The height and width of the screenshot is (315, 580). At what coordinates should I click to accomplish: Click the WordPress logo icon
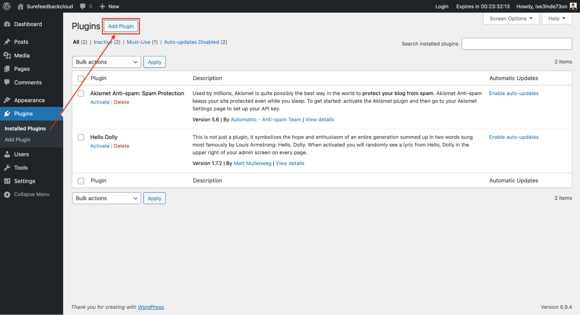pyautogui.click(x=7, y=6)
